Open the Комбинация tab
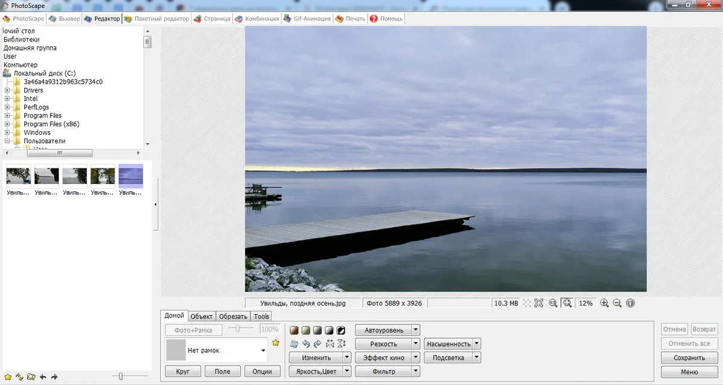This screenshot has width=723, height=385. coord(257,19)
